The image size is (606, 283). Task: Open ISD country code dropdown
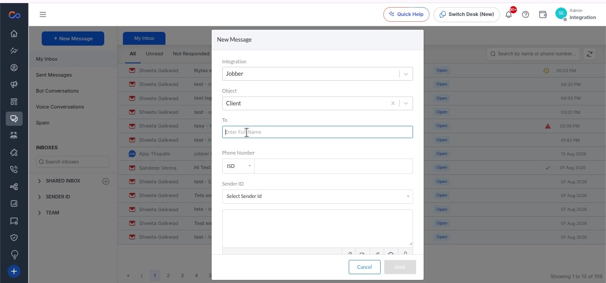coord(238,166)
